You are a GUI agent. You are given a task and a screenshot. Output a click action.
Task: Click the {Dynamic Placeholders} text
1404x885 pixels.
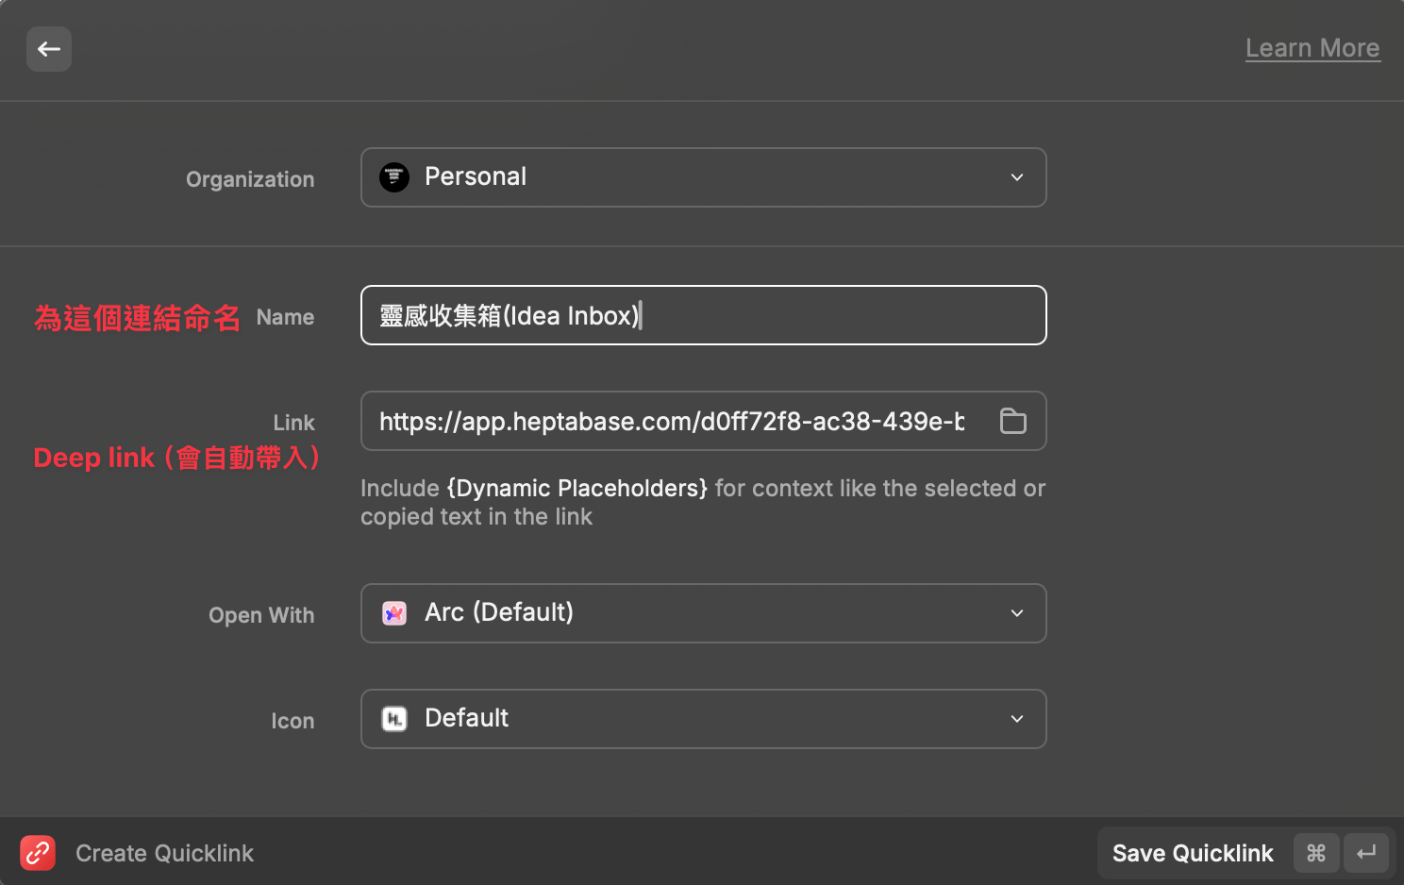click(x=576, y=488)
